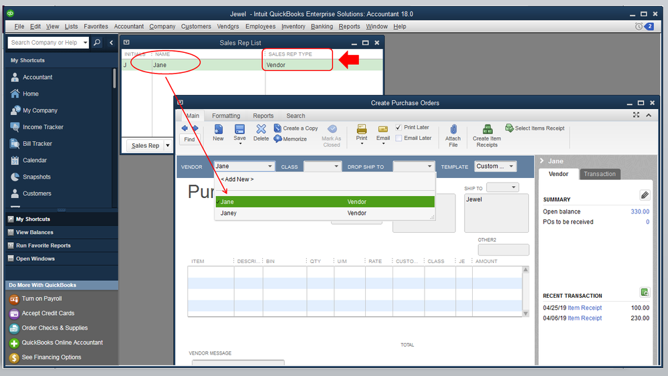Click View Balances in sidebar
Image resolution: width=668 pixels, height=376 pixels.
tap(35, 232)
